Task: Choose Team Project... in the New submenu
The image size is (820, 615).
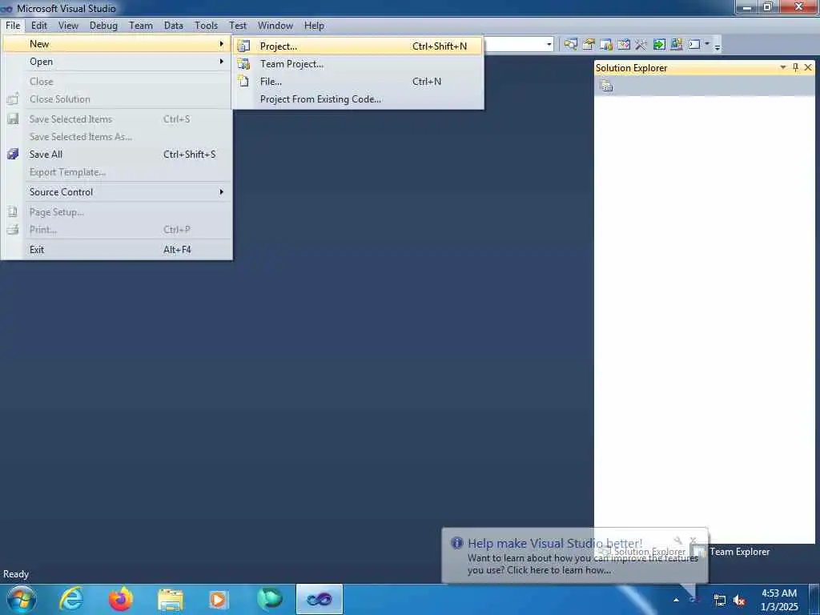Action: [x=358, y=64]
